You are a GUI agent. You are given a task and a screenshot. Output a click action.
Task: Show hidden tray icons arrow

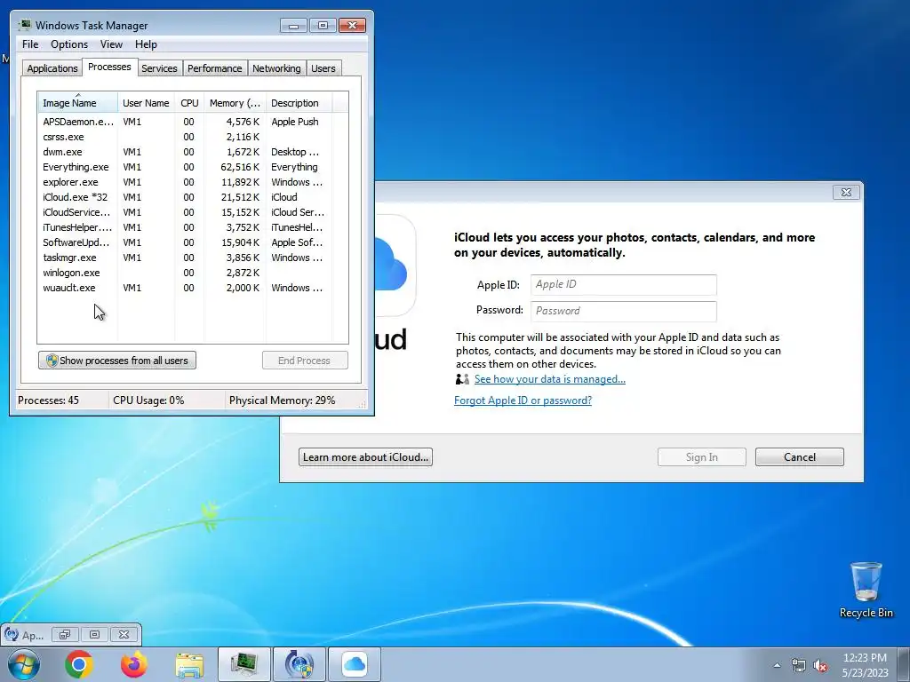click(x=777, y=665)
